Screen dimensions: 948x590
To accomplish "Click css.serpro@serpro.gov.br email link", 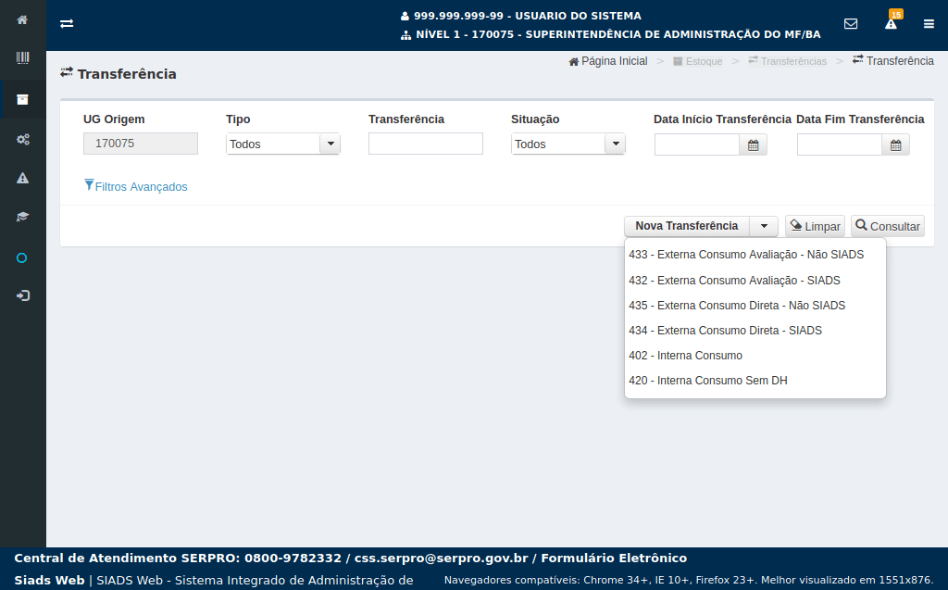I will click(x=442, y=558).
